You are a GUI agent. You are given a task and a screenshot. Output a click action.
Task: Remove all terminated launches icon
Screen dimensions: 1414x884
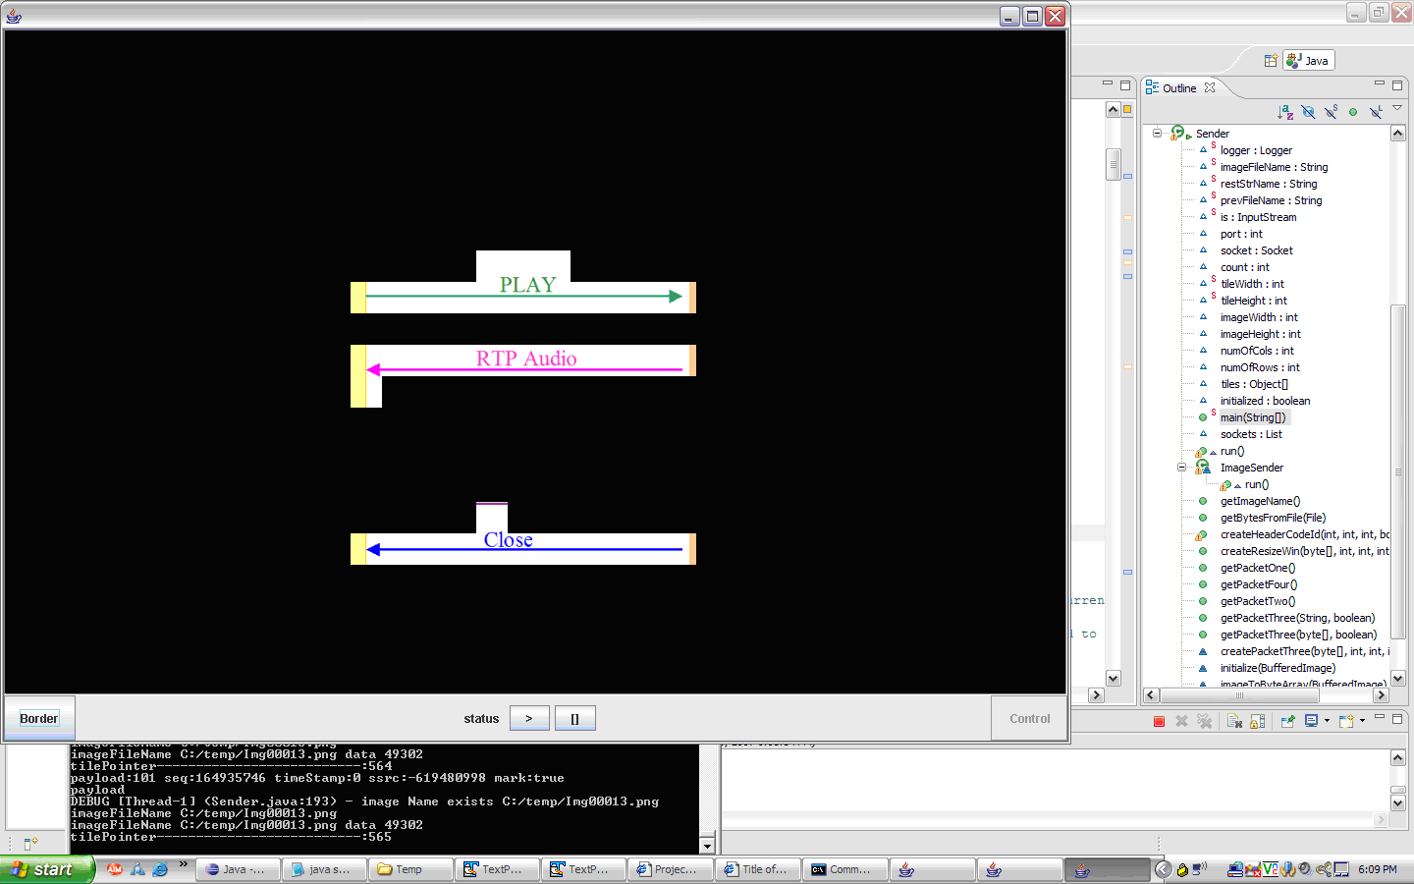pyautogui.click(x=1203, y=721)
